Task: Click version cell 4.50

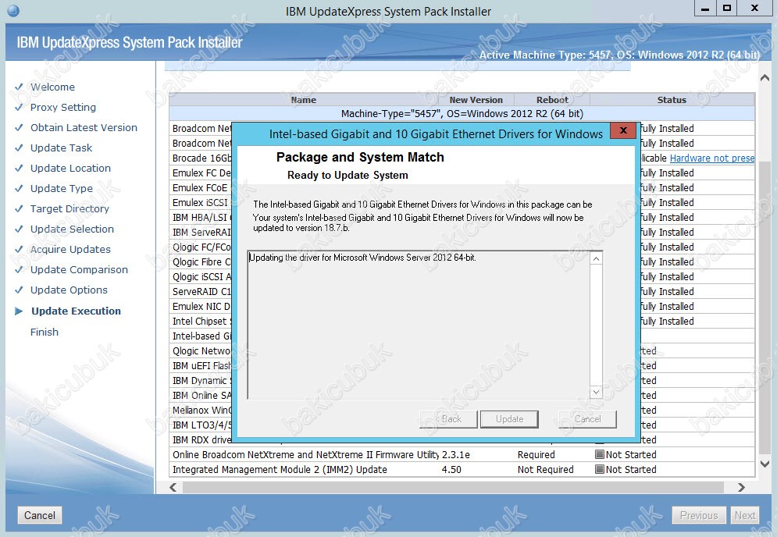Action: click(x=451, y=470)
